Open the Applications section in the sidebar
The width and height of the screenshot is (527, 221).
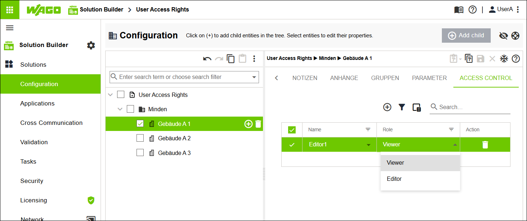point(37,103)
